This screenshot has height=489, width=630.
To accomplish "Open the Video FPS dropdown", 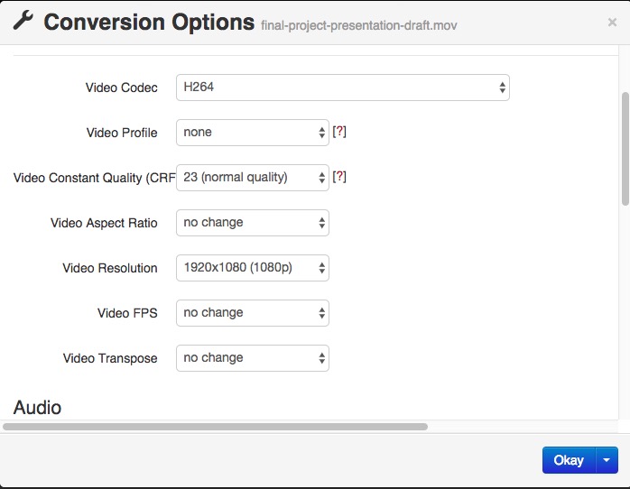I will coord(252,313).
